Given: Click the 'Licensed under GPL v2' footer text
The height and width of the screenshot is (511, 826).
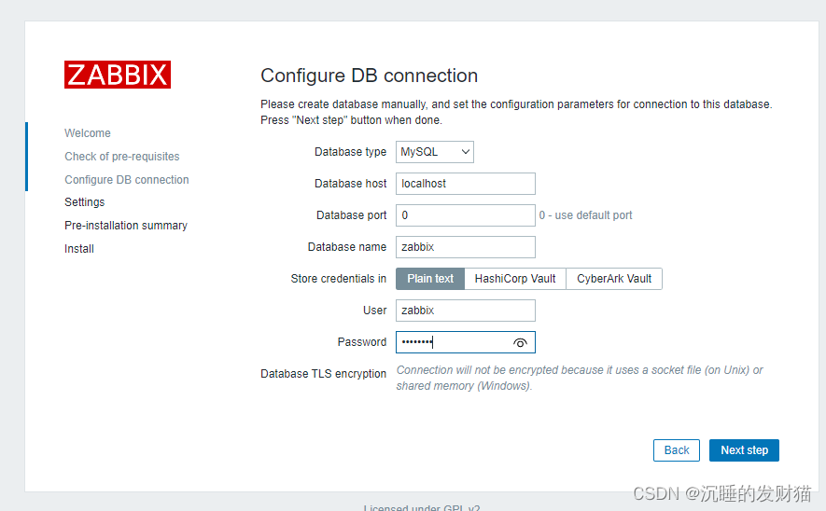Looking at the screenshot, I should point(422,508).
